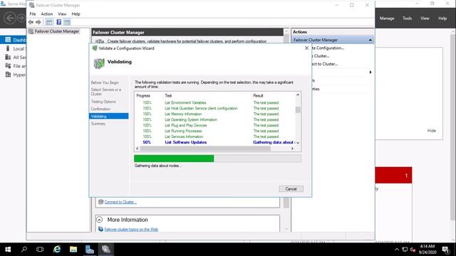Open the File menu

tap(33, 14)
